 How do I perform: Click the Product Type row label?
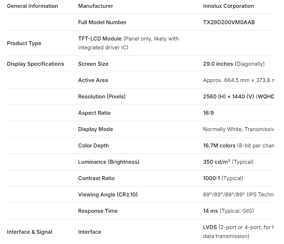24,43
